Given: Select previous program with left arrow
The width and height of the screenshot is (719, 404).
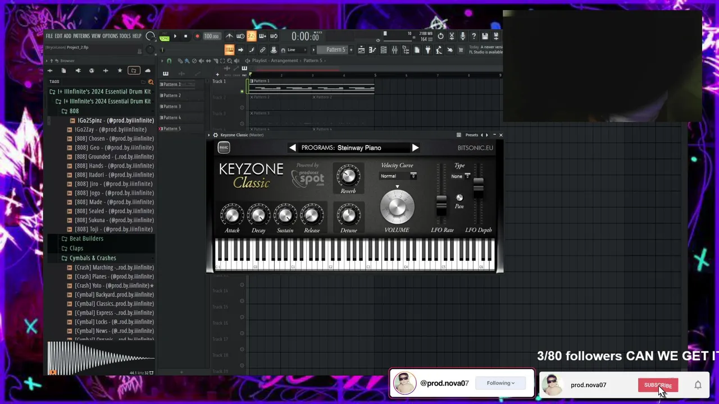Looking at the screenshot, I should [293, 148].
